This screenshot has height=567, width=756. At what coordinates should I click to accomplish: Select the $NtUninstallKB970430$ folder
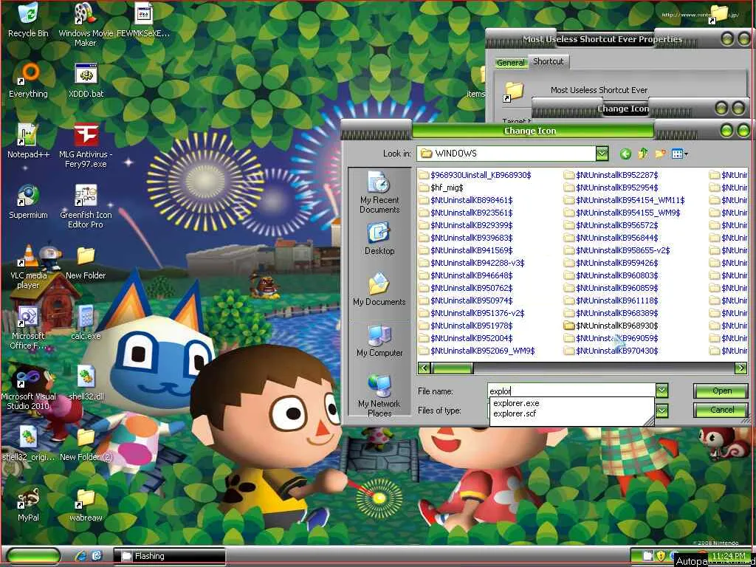coord(611,351)
